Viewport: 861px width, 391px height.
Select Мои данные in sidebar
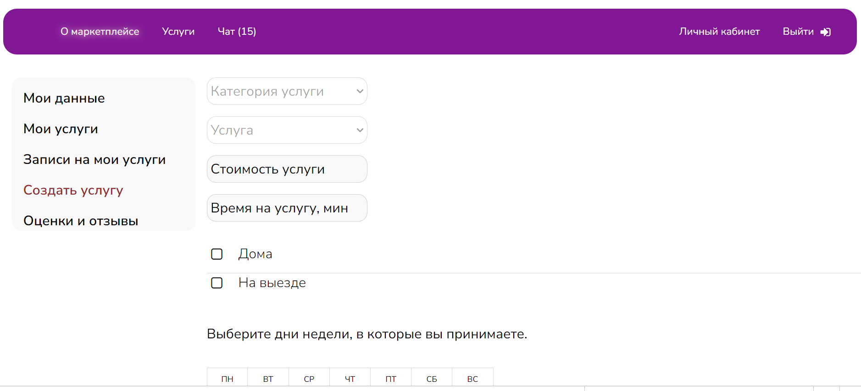[x=64, y=98]
